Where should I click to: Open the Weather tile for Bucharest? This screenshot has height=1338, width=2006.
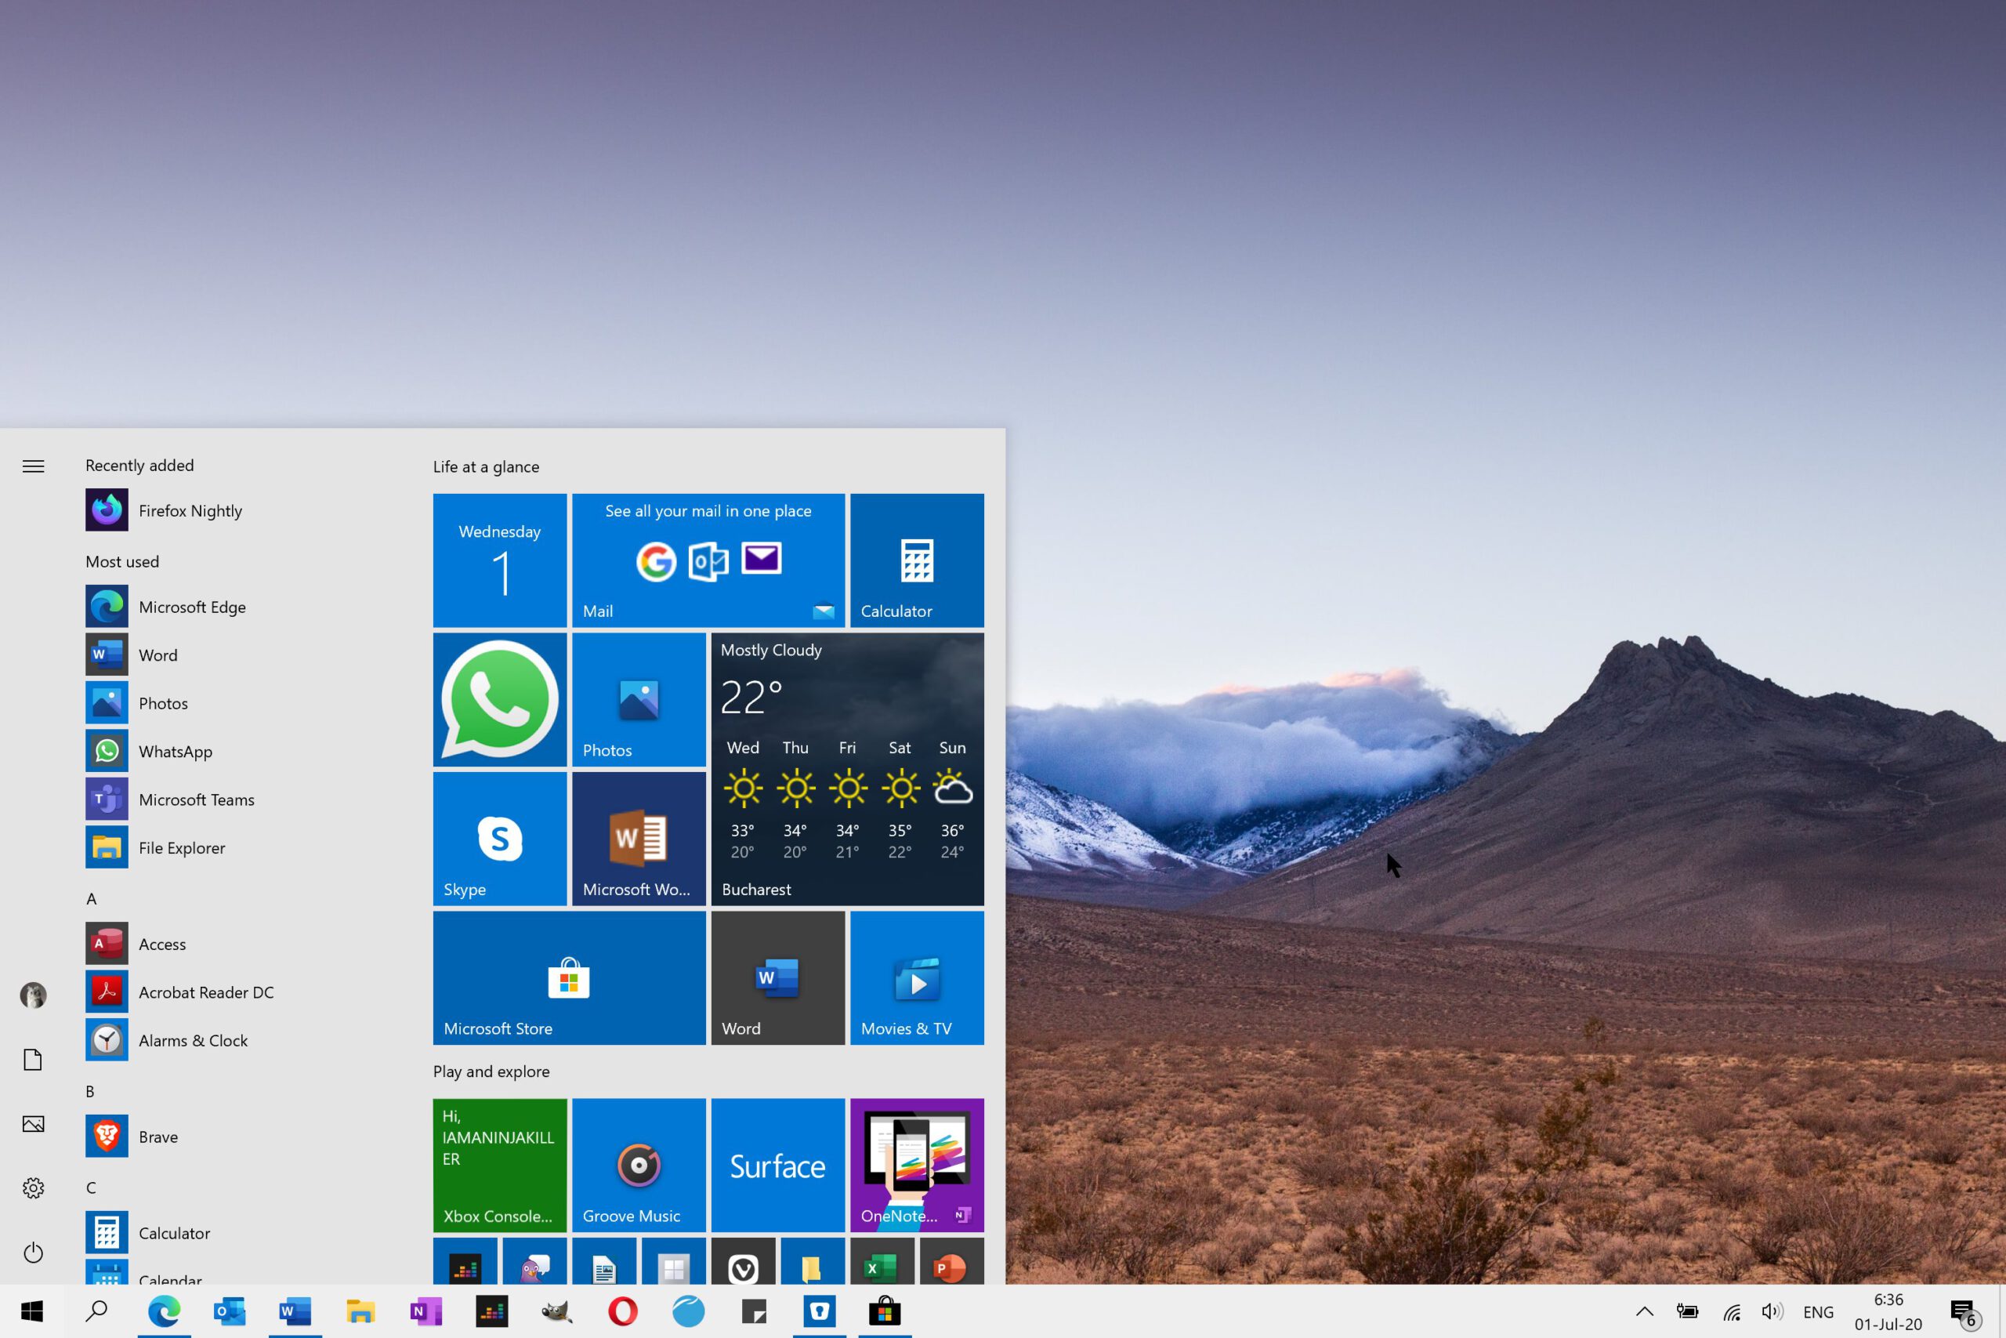(x=848, y=769)
